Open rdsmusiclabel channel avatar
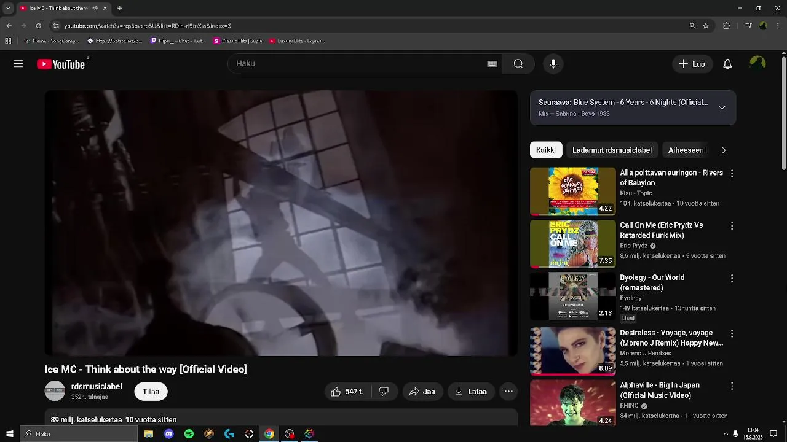787x442 pixels. point(55,391)
